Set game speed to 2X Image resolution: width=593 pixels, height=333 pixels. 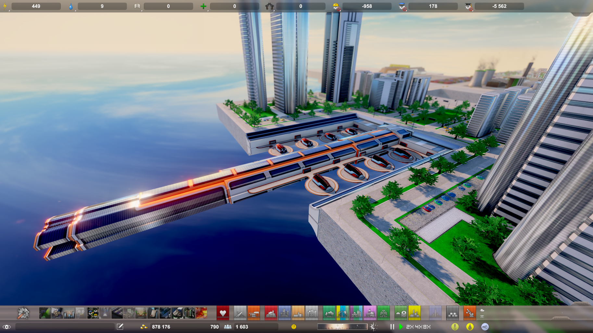[410, 327]
